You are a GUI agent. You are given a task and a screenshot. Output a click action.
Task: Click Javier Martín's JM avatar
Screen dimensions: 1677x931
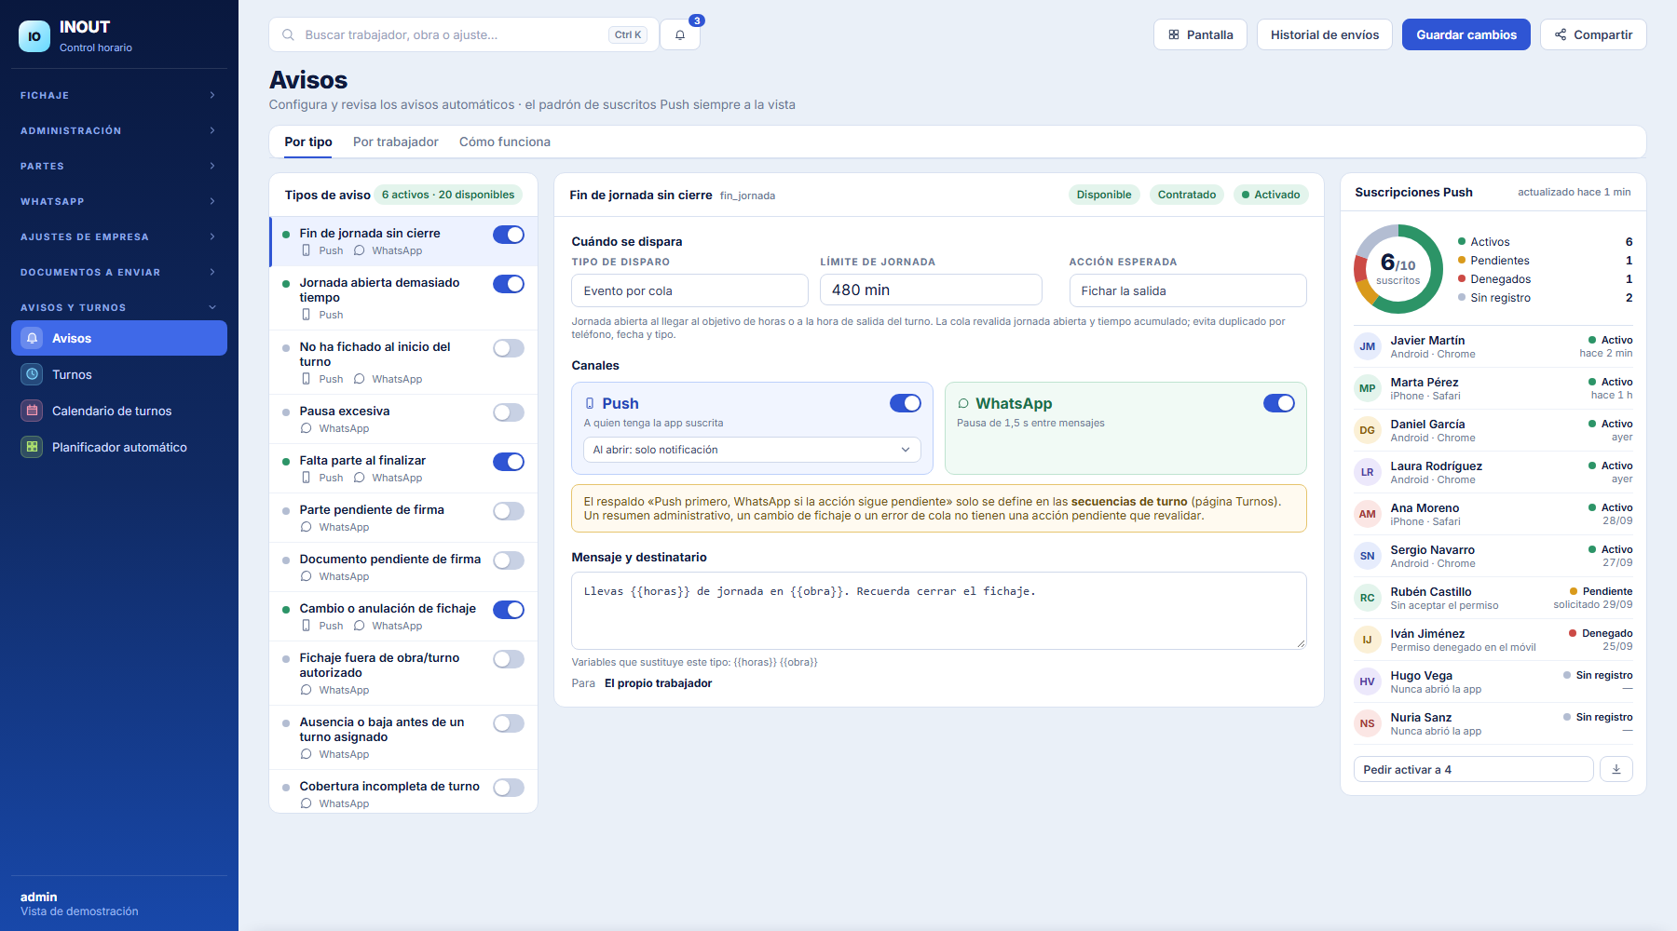pyautogui.click(x=1367, y=346)
